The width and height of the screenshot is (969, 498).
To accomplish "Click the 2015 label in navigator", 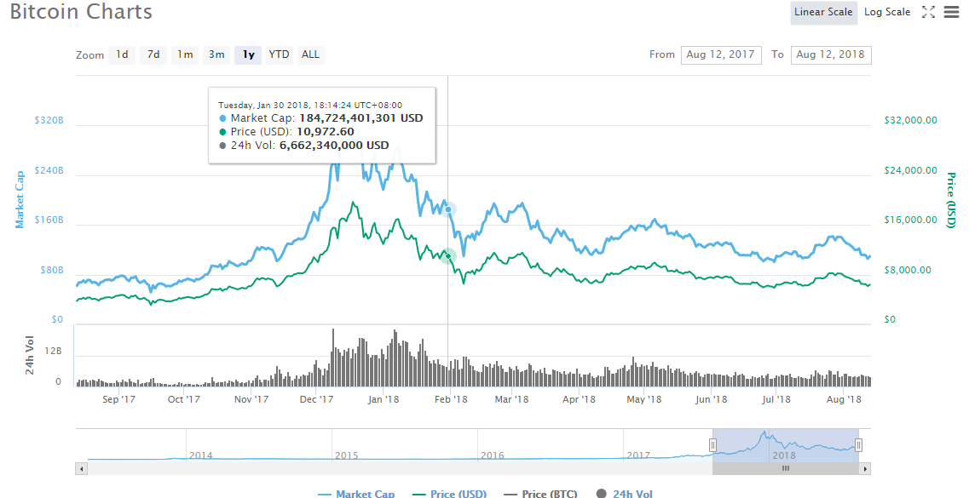I will 346,455.
